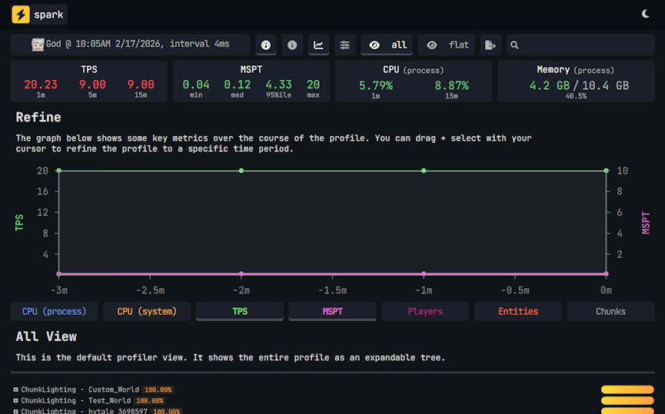Image resolution: width=665 pixels, height=414 pixels.
Task: Click the '100.00%' badge on Test_World row
Action: pyautogui.click(x=150, y=401)
